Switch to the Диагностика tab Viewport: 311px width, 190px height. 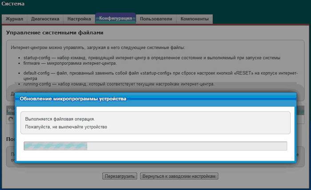click(x=45, y=19)
